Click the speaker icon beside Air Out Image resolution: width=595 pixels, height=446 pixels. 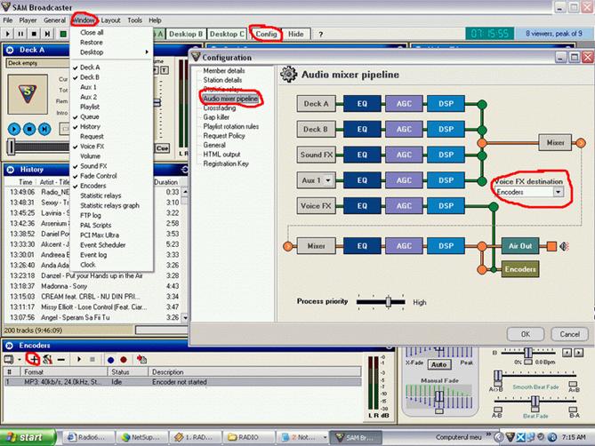tap(566, 245)
